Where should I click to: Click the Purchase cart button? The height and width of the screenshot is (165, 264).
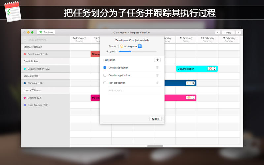pos(46,32)
